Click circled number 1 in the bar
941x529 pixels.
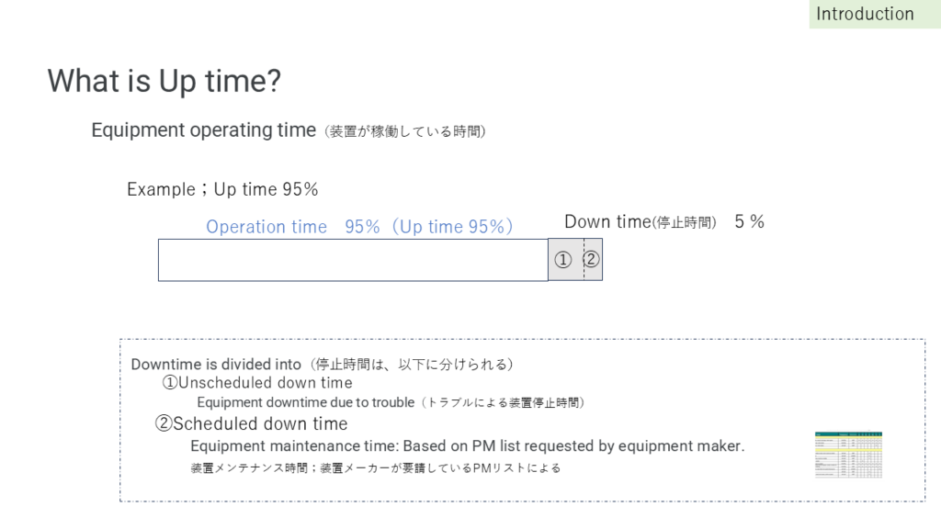point(563,260)
